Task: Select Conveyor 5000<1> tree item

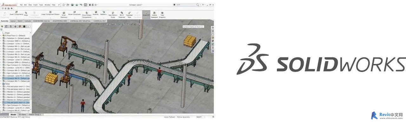Action: (x=16, y=41)
